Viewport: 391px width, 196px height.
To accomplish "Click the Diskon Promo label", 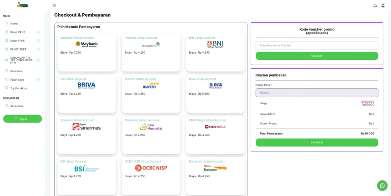I will pyautogui.click(x=268, y=123).
